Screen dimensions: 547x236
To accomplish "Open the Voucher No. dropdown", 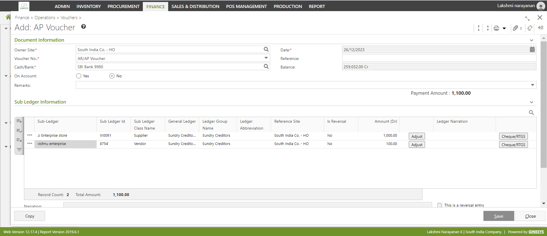I will click(x=266, y=58).
